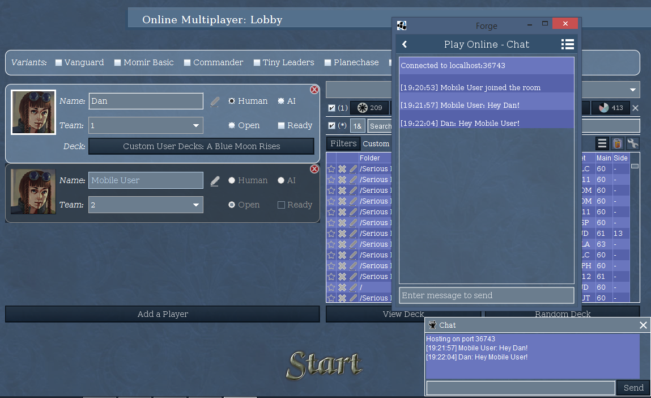The height and width of the screenshot is (398, 651).
Task: Expand the deck type dropdown arrow at top right
Action: tap(632, 90)
